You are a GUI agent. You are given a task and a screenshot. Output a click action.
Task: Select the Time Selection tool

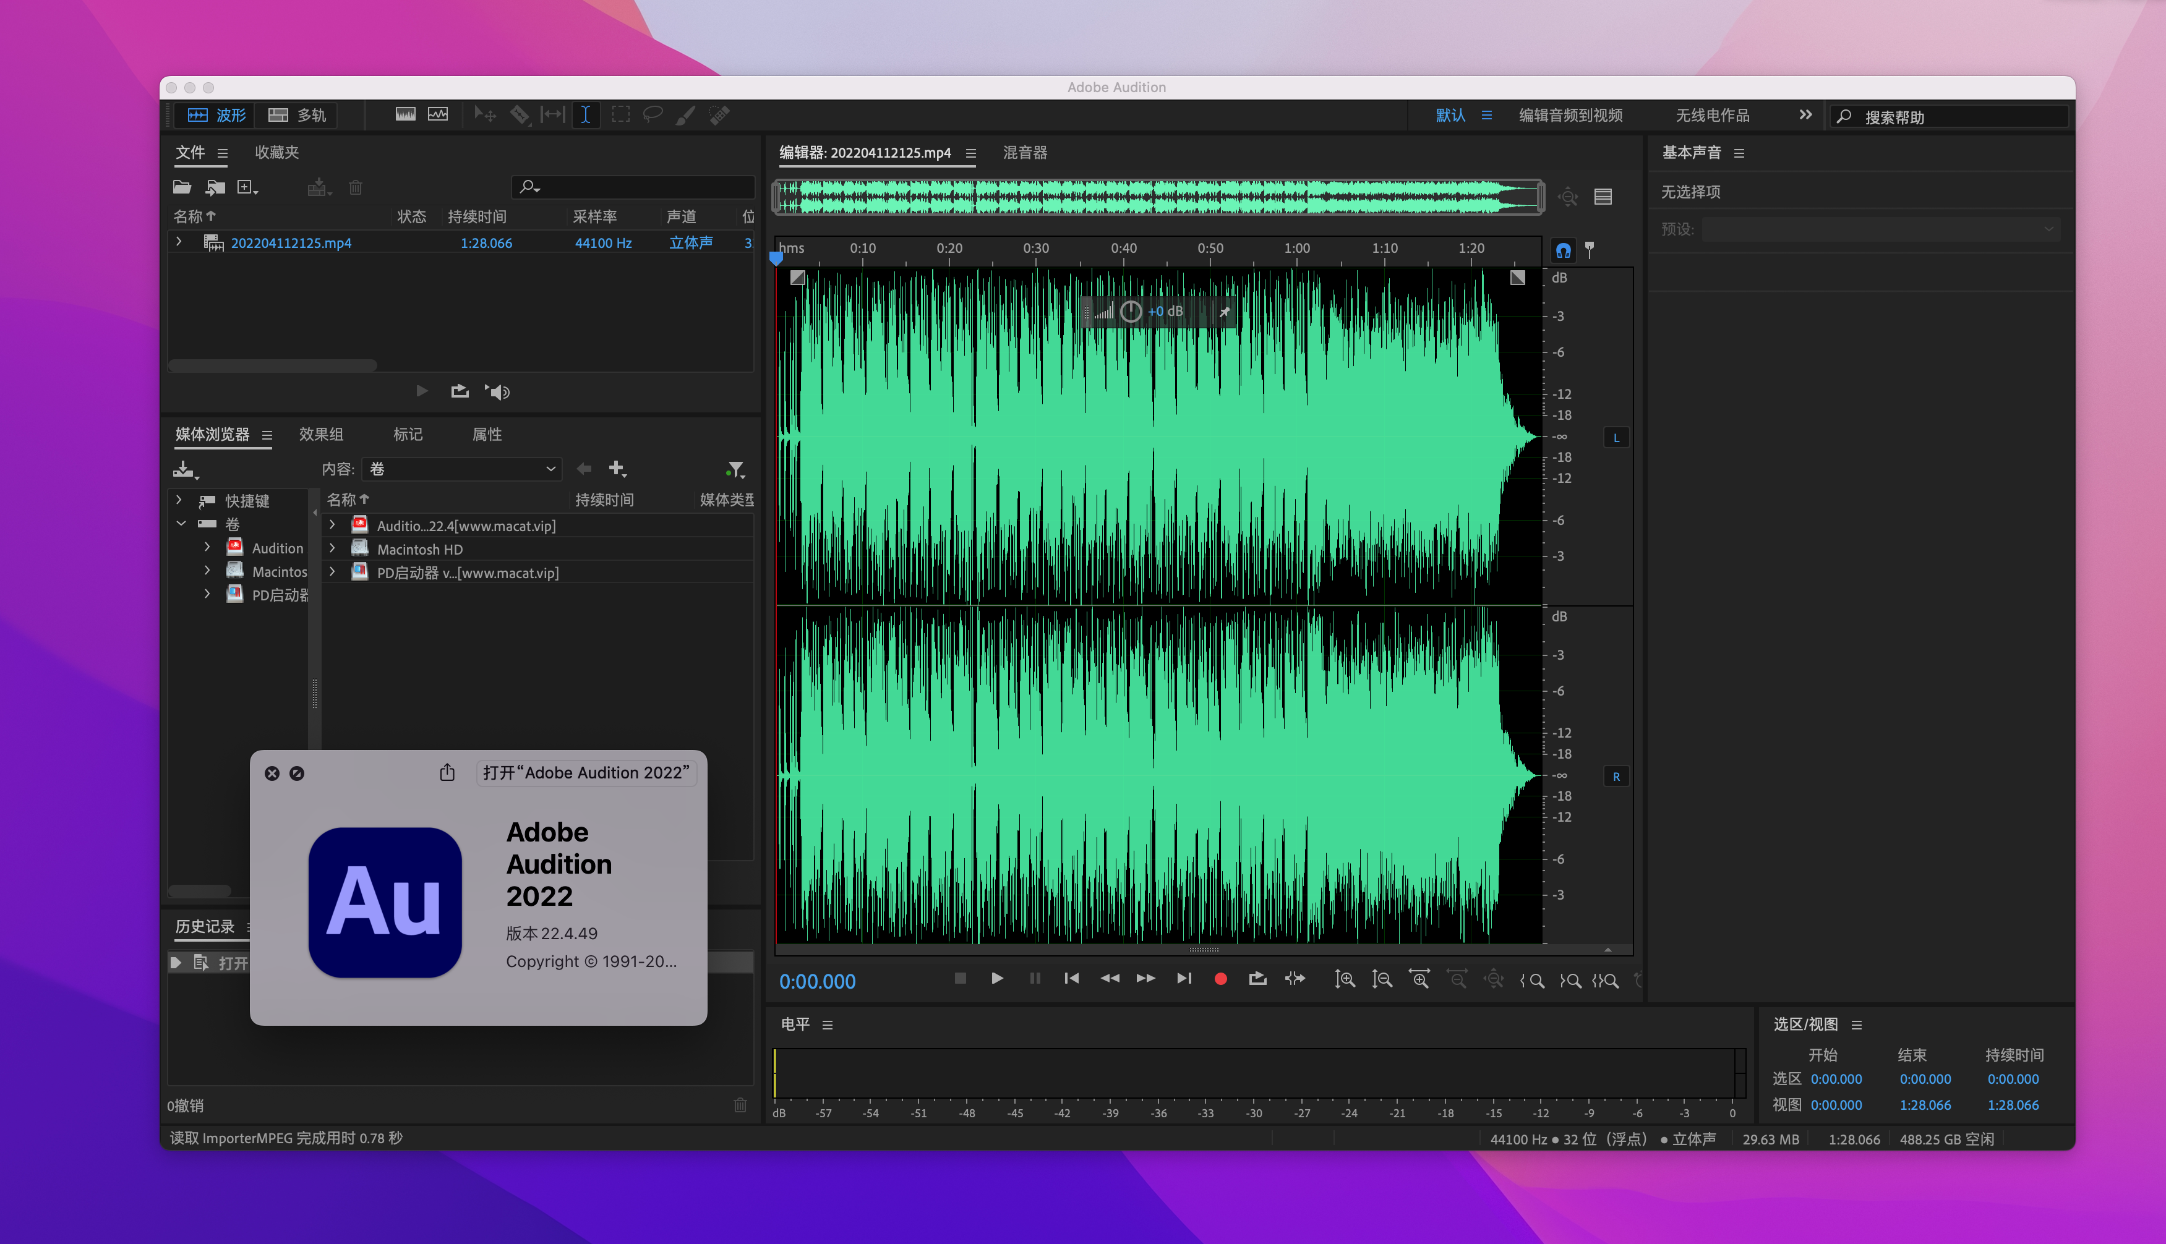pos(585,114)
